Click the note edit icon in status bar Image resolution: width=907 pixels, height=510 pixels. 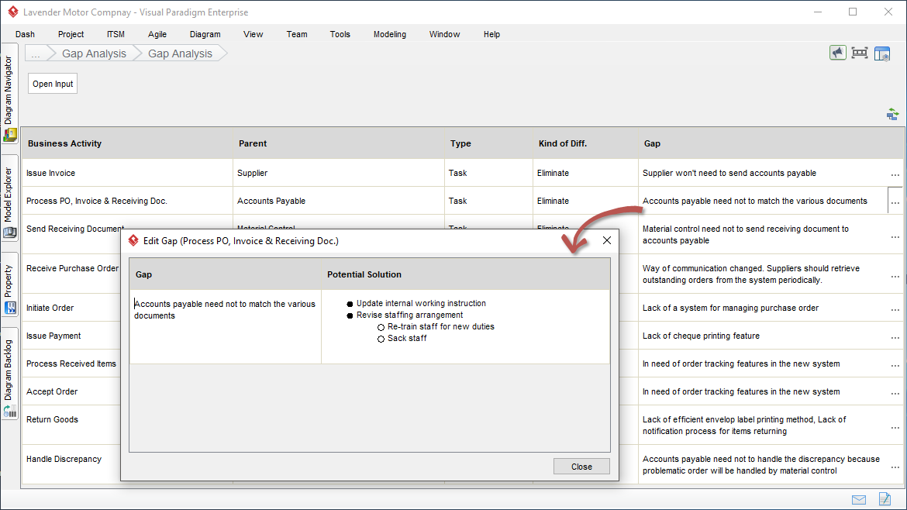[885, 498]
